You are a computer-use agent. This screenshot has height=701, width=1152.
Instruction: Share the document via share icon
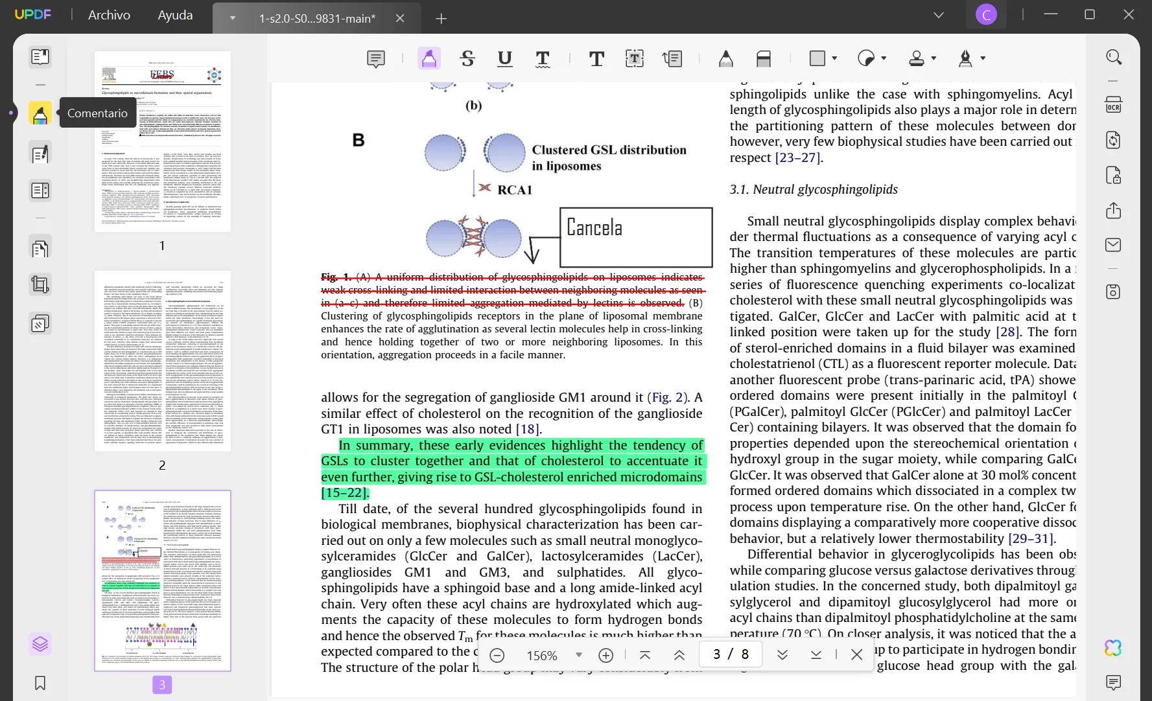[1114, 211]
